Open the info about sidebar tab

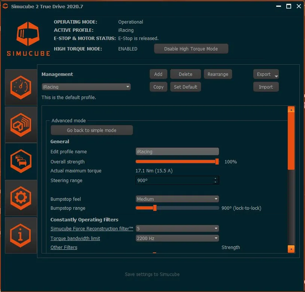21,234
